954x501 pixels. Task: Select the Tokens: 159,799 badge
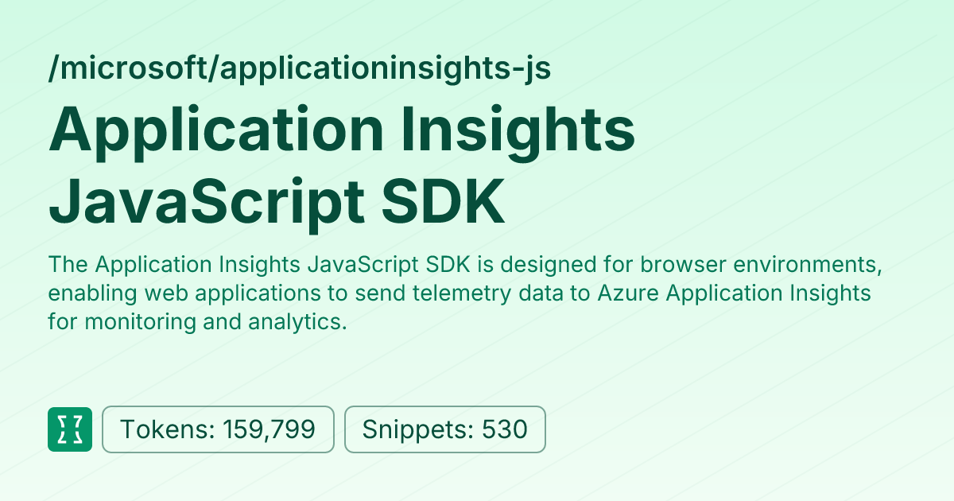pyautogui.click(x=218, y=429)
